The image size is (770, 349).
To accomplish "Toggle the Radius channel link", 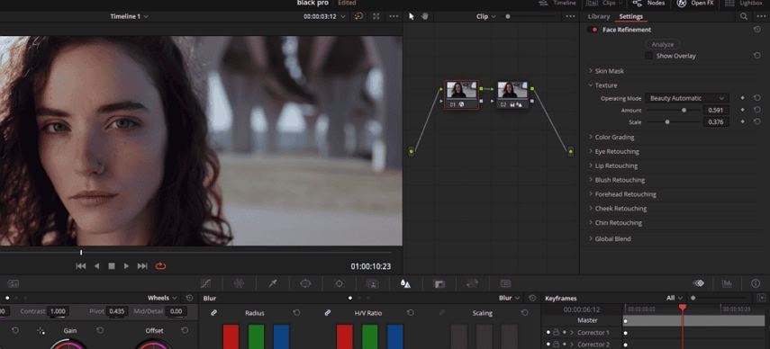I will click(x=213, y=313).
